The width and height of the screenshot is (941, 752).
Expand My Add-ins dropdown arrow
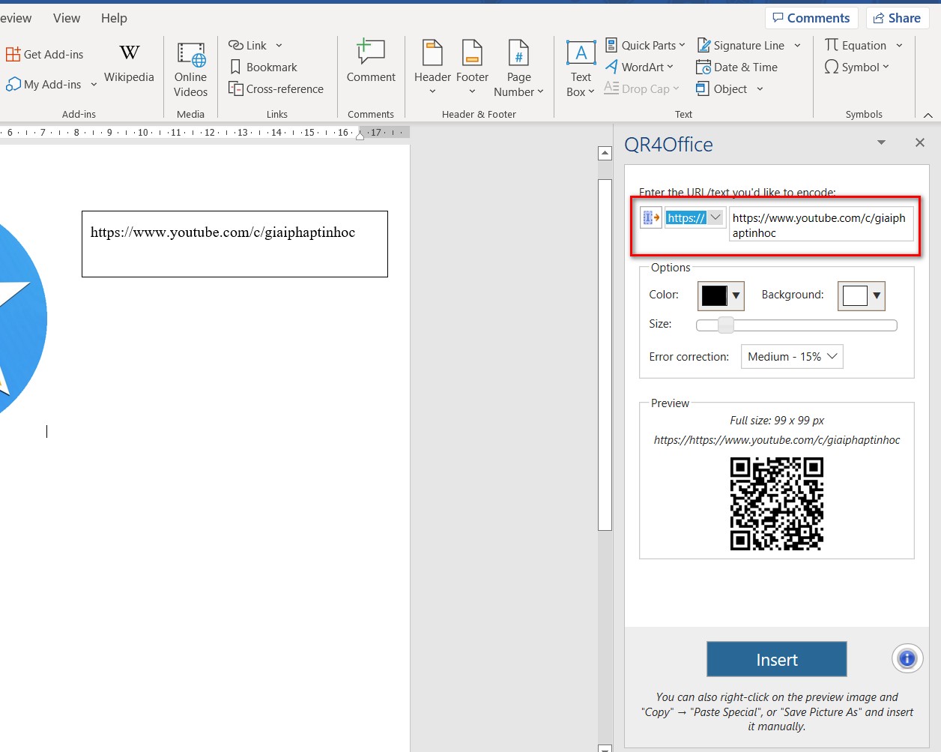click(94, 85)
